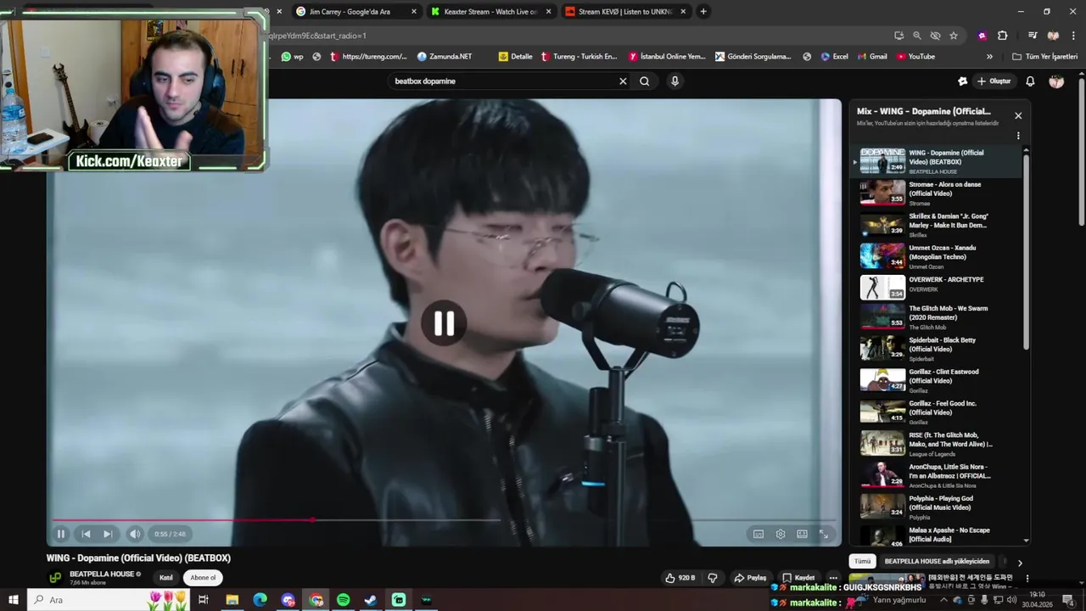
Task: Skip to next video in player bar
Action: tap(108, 534)
